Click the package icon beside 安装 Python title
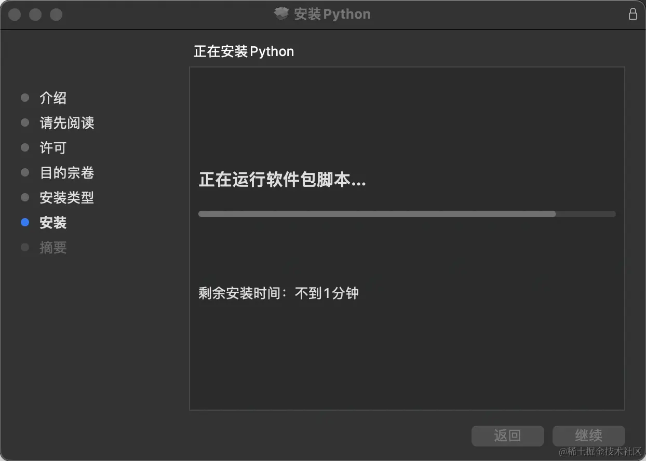This screenshot has width=646, height=461. pos(281,14)
